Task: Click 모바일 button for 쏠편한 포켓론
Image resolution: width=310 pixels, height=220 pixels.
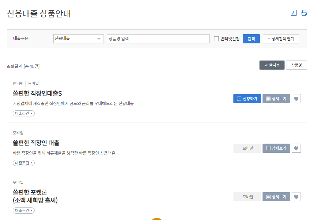Action: pyautogui.click(x=247, y=197)
